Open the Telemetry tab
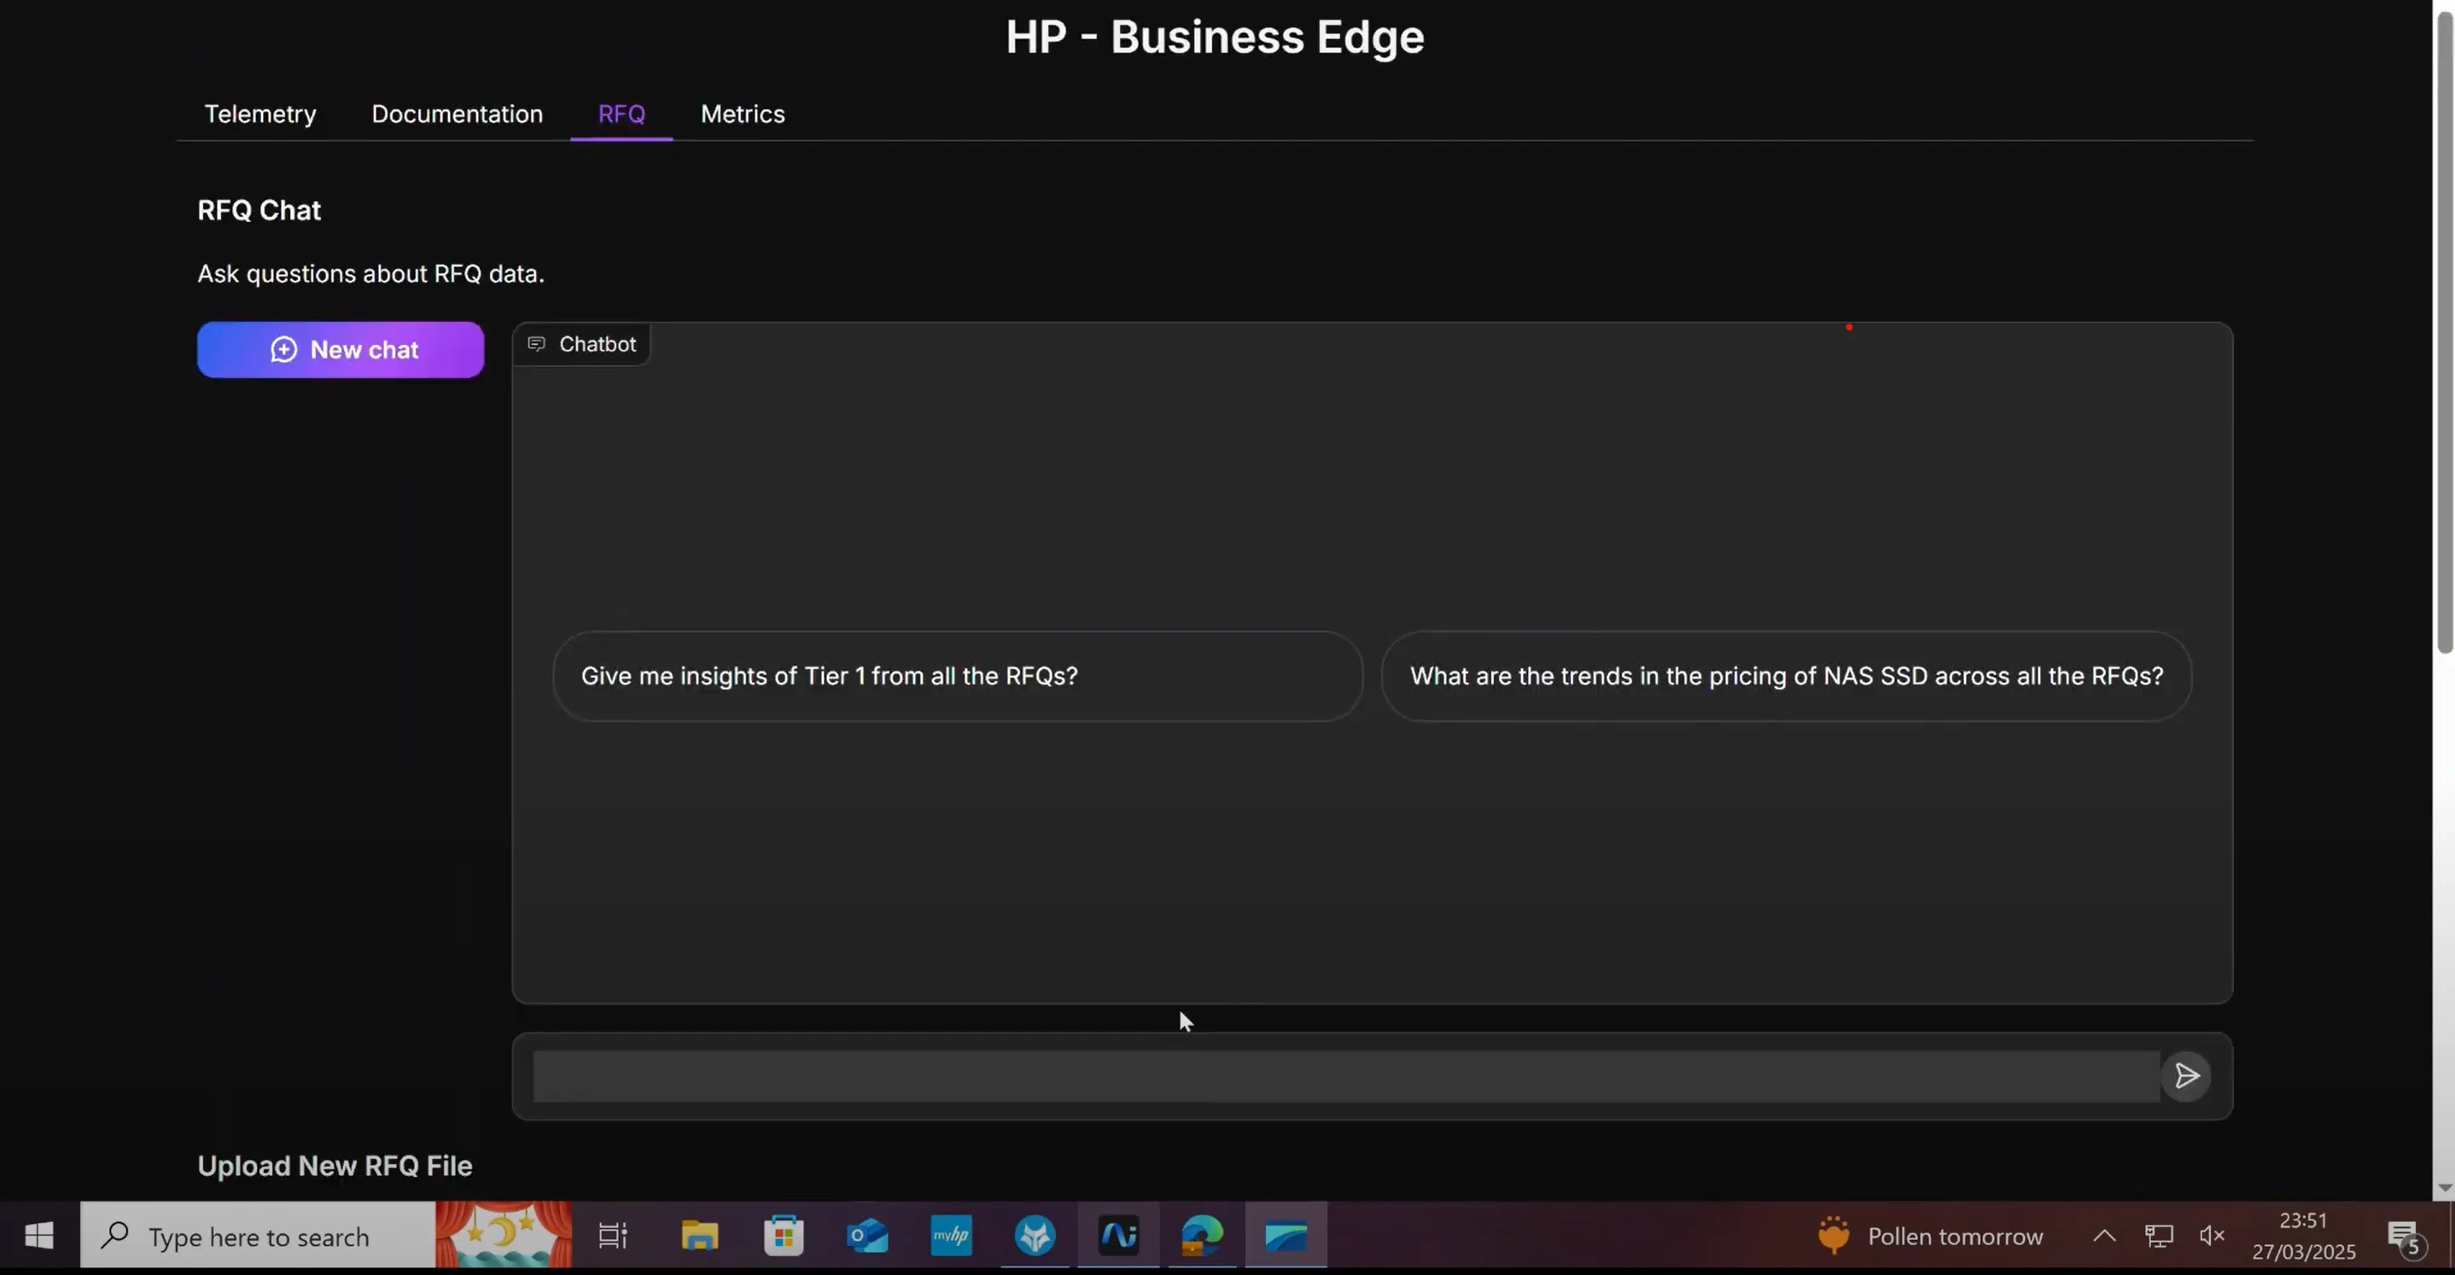Viewport: 2455px width, 1275px height. tap(260, 114)
